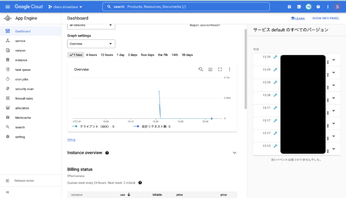Open the Overview graph settings dropdown
Screen dimensions: 346x198
coord(91,44)
